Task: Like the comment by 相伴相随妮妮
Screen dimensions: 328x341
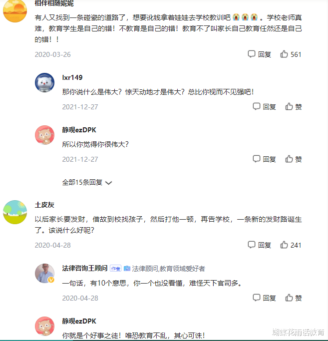Action: pyautogui.click(x=291, y=54)
